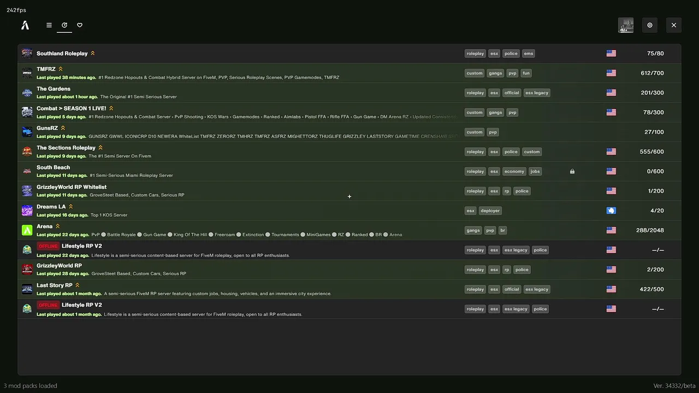Viewport: 699px width, 393px height.
Task: Click the US flag on Arena row
Action: point(611,230)
